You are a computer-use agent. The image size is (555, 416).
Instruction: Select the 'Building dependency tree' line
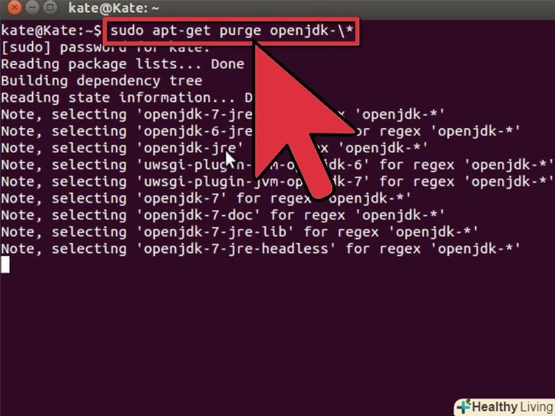(101, 81)
